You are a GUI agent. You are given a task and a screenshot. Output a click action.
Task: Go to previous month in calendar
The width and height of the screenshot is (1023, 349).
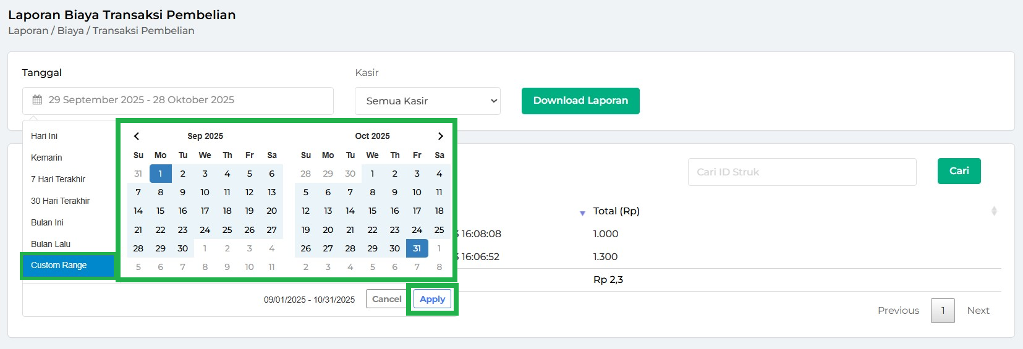pyautogui.click(x=137, y=136)
